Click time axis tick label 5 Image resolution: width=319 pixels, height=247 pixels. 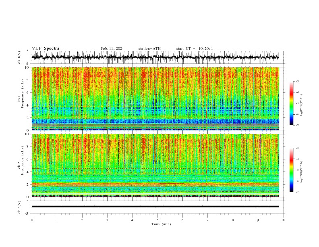[157, 220]
